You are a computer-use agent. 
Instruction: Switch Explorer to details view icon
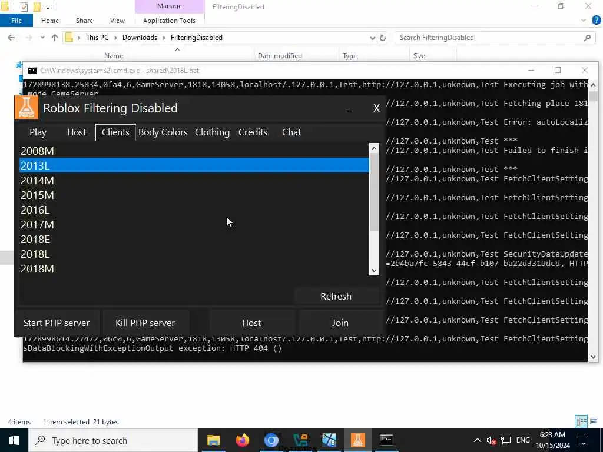point(581,421)
